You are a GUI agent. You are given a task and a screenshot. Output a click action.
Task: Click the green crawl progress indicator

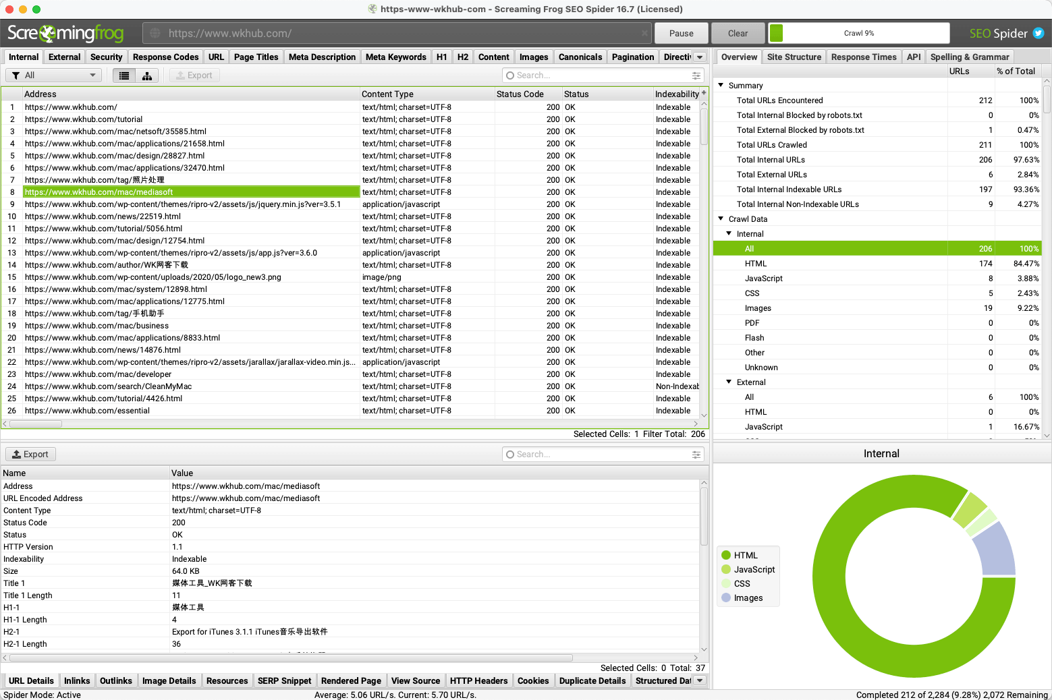(776, 33)
